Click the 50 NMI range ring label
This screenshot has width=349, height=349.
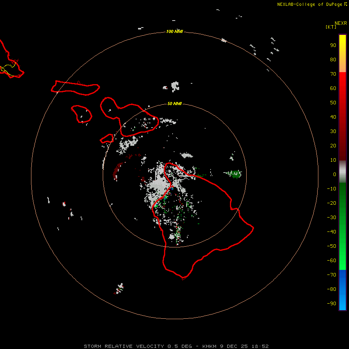(174, 104)
